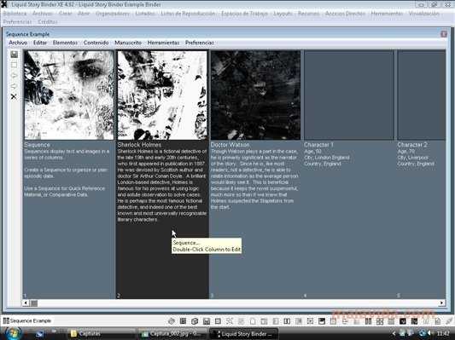This screenshot has height=340, width=455.
Task: Click the right arrow icon in the sidebar
Action: click(14, 86)
